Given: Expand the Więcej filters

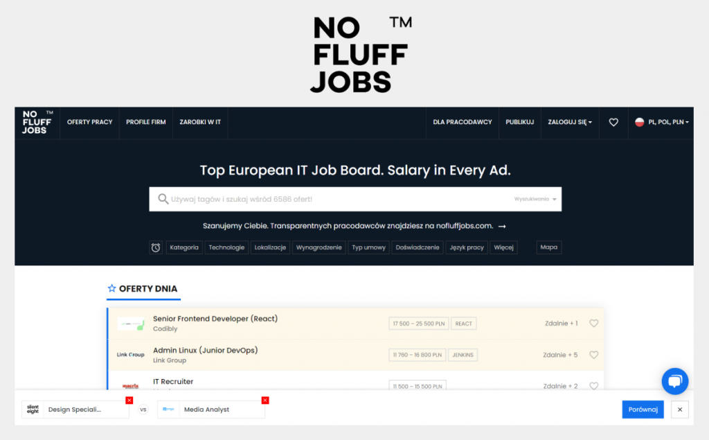Looking at the screenshot, I should (x=504, y=247).
